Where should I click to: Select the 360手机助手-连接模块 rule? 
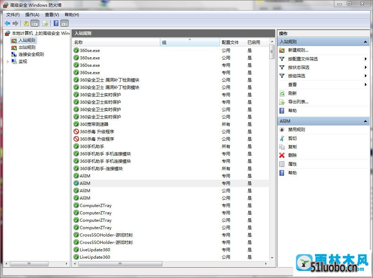point(171,169)
